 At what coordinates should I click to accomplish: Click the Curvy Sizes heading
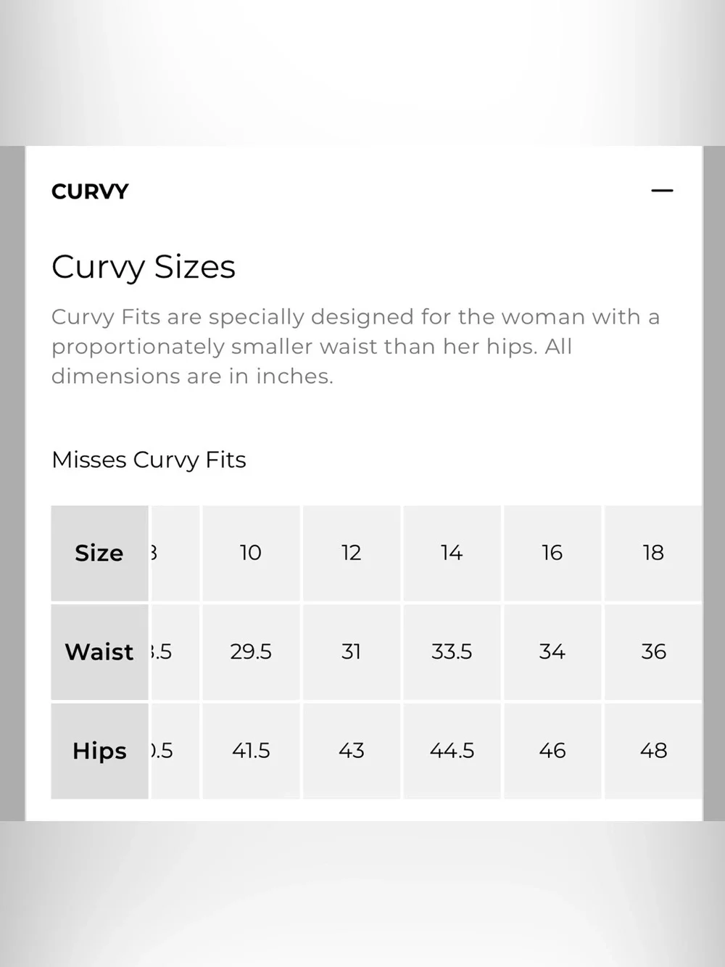pyautogui.click(x=144, y=267)
